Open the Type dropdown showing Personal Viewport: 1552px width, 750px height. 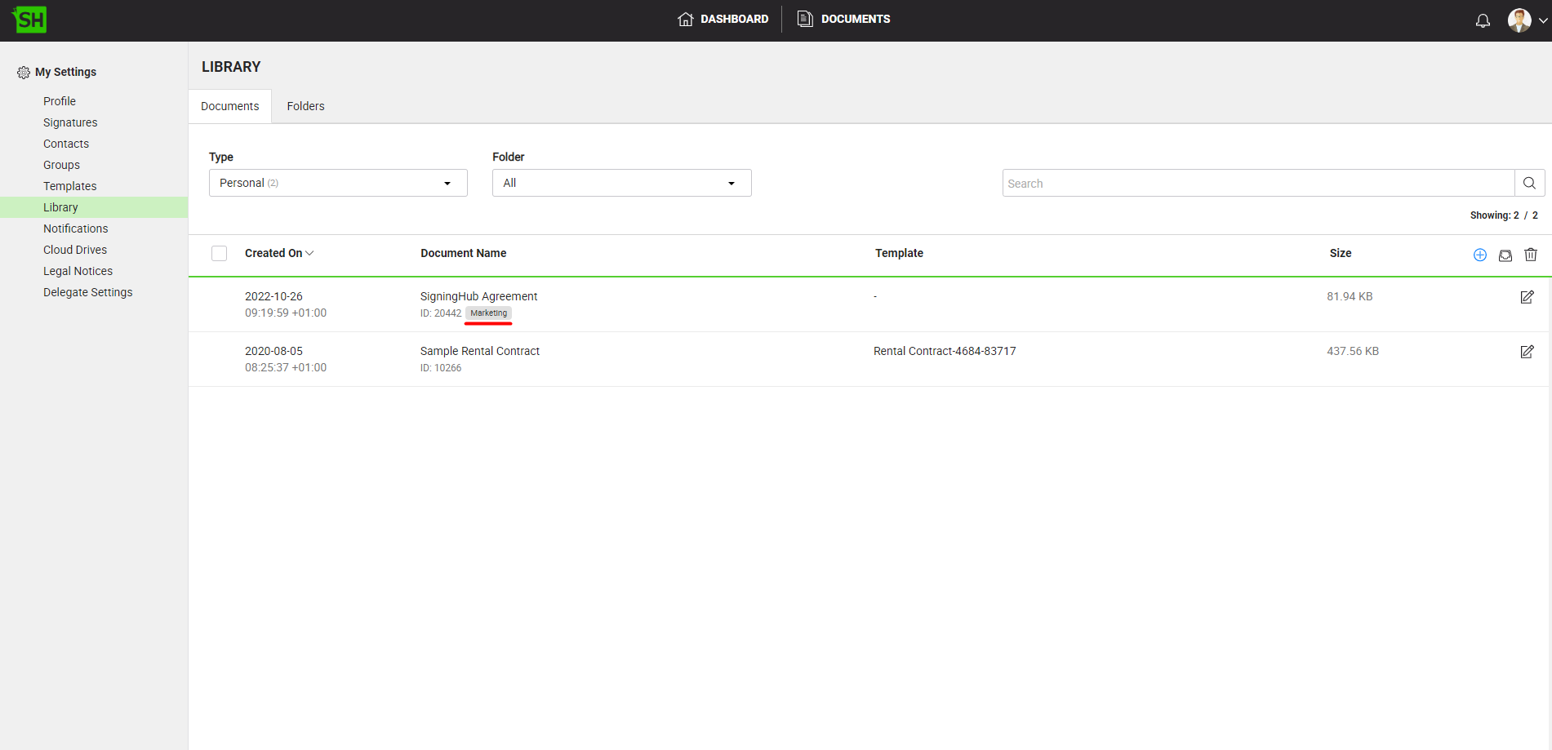coord(337,183)
